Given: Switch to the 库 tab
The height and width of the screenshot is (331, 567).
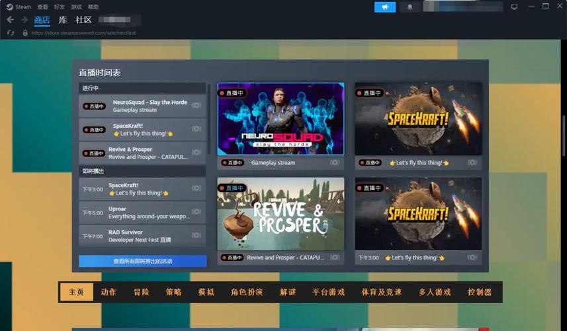Looking at the screenshot, I should coord(63,20).
